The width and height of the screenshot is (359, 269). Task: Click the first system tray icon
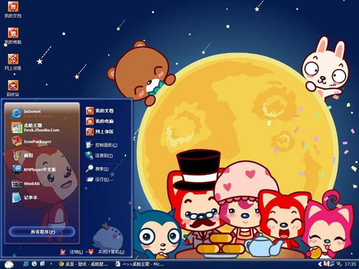click(326, 264)
